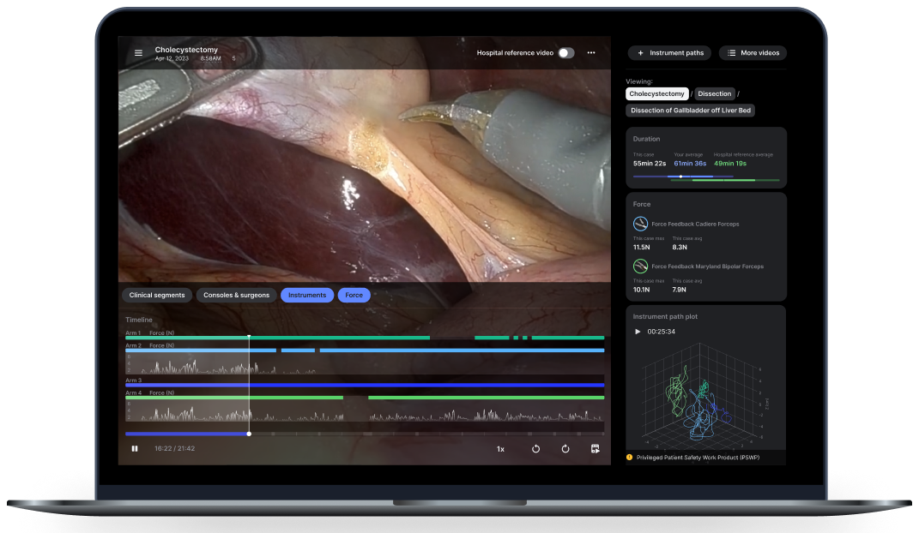The width and height of the screenshot is (919, 533).
Task: Click the Force Feedback Cadiere Forceps instrument icon
Action: pos(641,224)
